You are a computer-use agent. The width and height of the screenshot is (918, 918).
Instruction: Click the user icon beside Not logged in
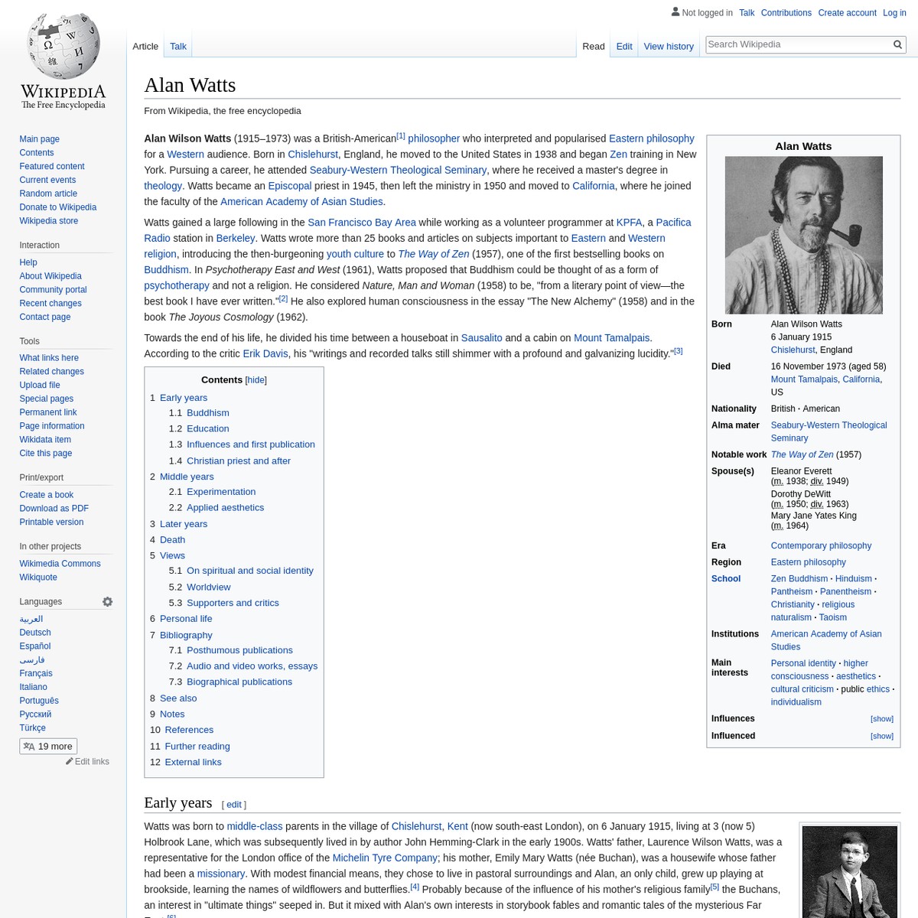[675, 11]
